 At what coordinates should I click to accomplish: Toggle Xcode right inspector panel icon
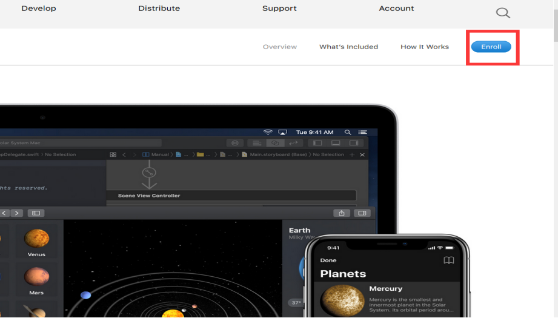(x=354, y=143)
